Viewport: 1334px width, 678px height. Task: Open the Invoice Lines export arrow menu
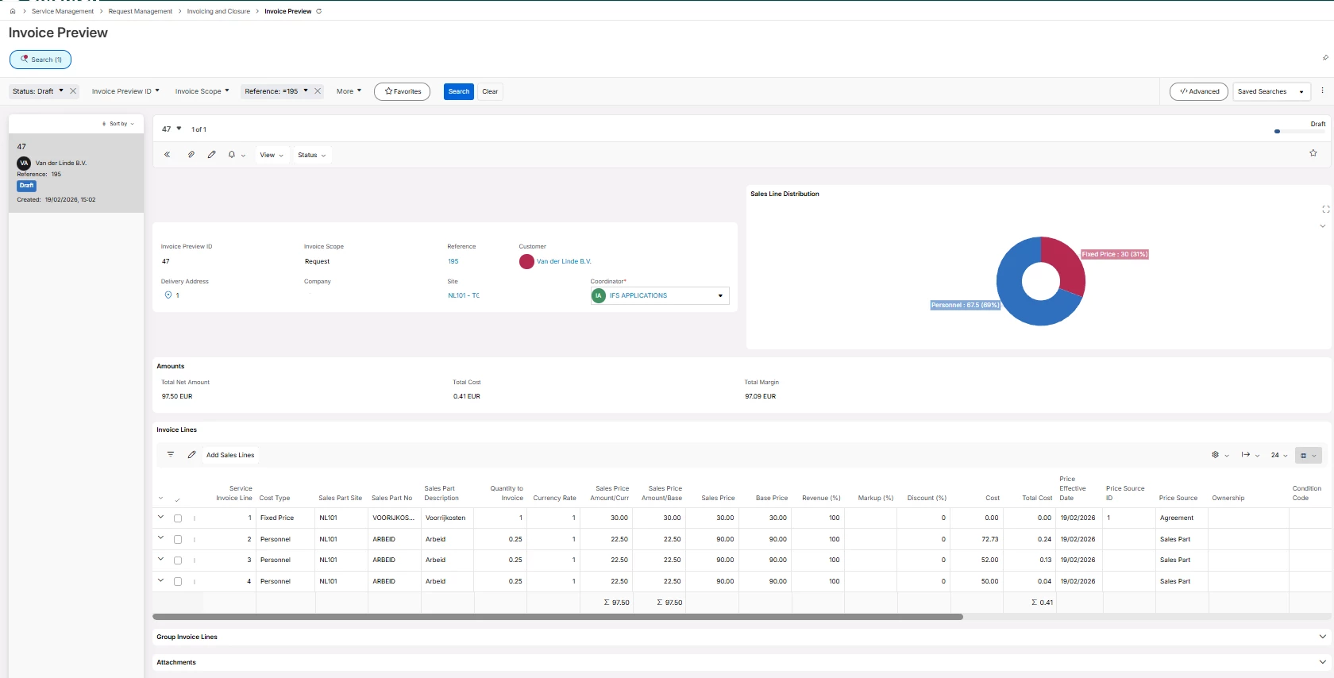[x=1251, y=455]
